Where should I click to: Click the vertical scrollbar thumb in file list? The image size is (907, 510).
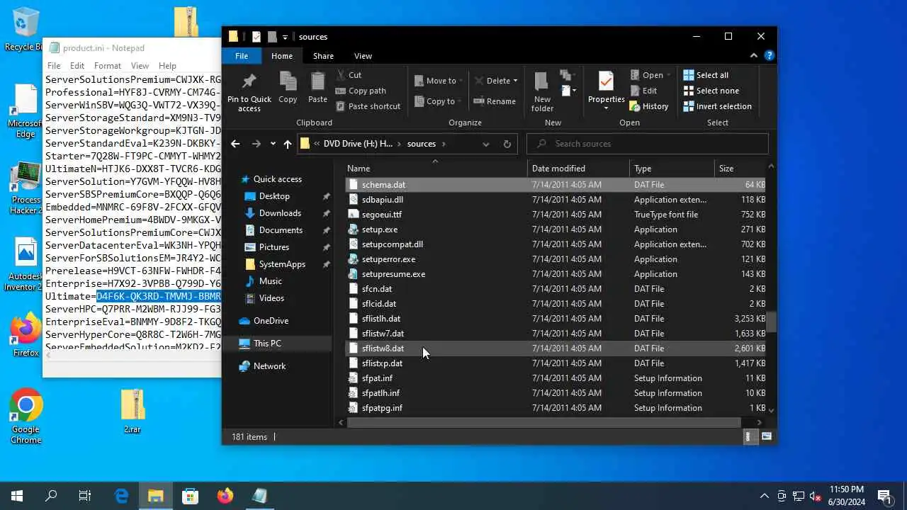(771, 321)
